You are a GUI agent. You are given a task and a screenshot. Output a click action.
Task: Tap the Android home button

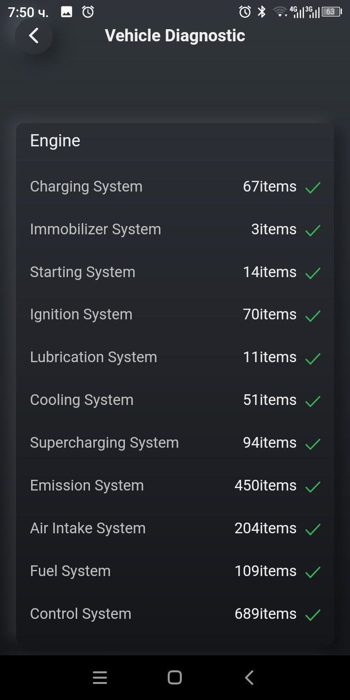tap(175, 678)
